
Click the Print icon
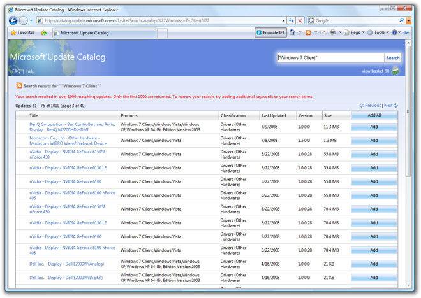coord(332,32)
